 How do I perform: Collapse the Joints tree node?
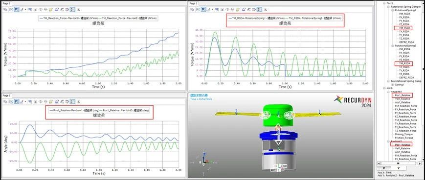[384, 88]
